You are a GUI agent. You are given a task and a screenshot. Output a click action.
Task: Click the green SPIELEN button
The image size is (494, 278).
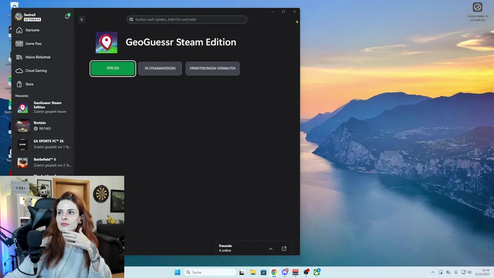pyautogui.click(x=113, y=68)
